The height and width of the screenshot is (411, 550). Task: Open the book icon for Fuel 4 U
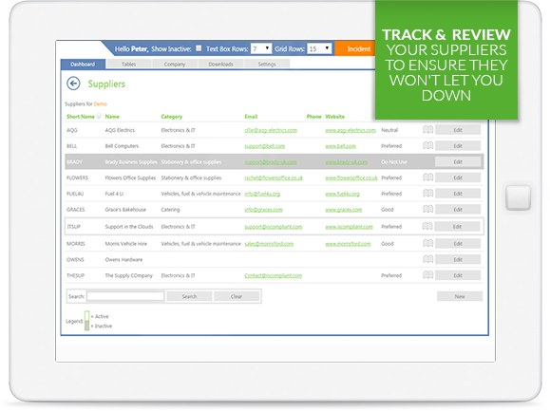pyautogui.click(x=427, y=194)
